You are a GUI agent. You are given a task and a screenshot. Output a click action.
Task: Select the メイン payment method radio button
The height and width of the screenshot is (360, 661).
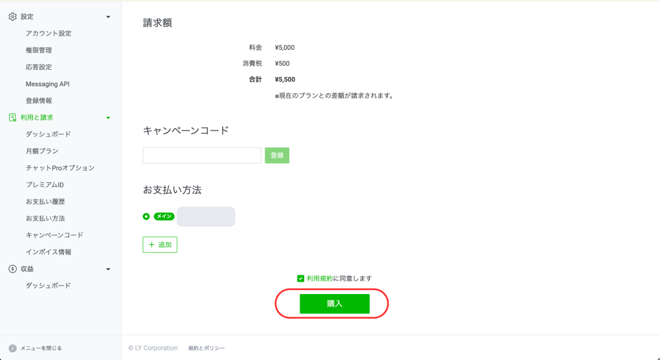pyautogui.click(x=146, y=217)
